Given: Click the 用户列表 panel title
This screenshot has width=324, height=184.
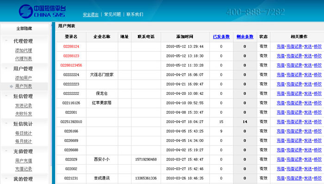Looking at the screenshot, I should point(67,26).
